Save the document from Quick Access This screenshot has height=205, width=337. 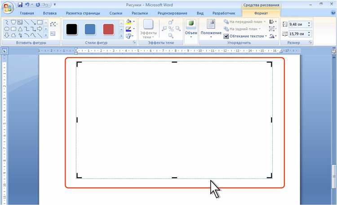(20, 4)
